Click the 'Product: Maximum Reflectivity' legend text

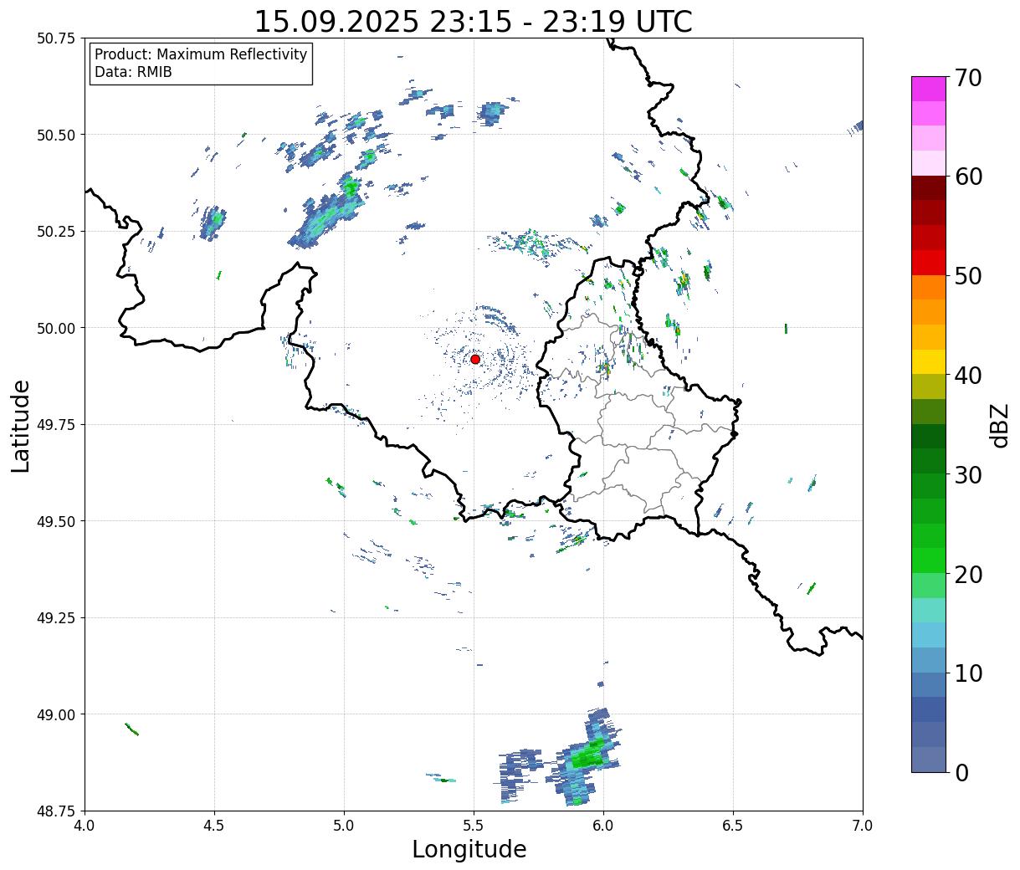[x=201, y=54]
